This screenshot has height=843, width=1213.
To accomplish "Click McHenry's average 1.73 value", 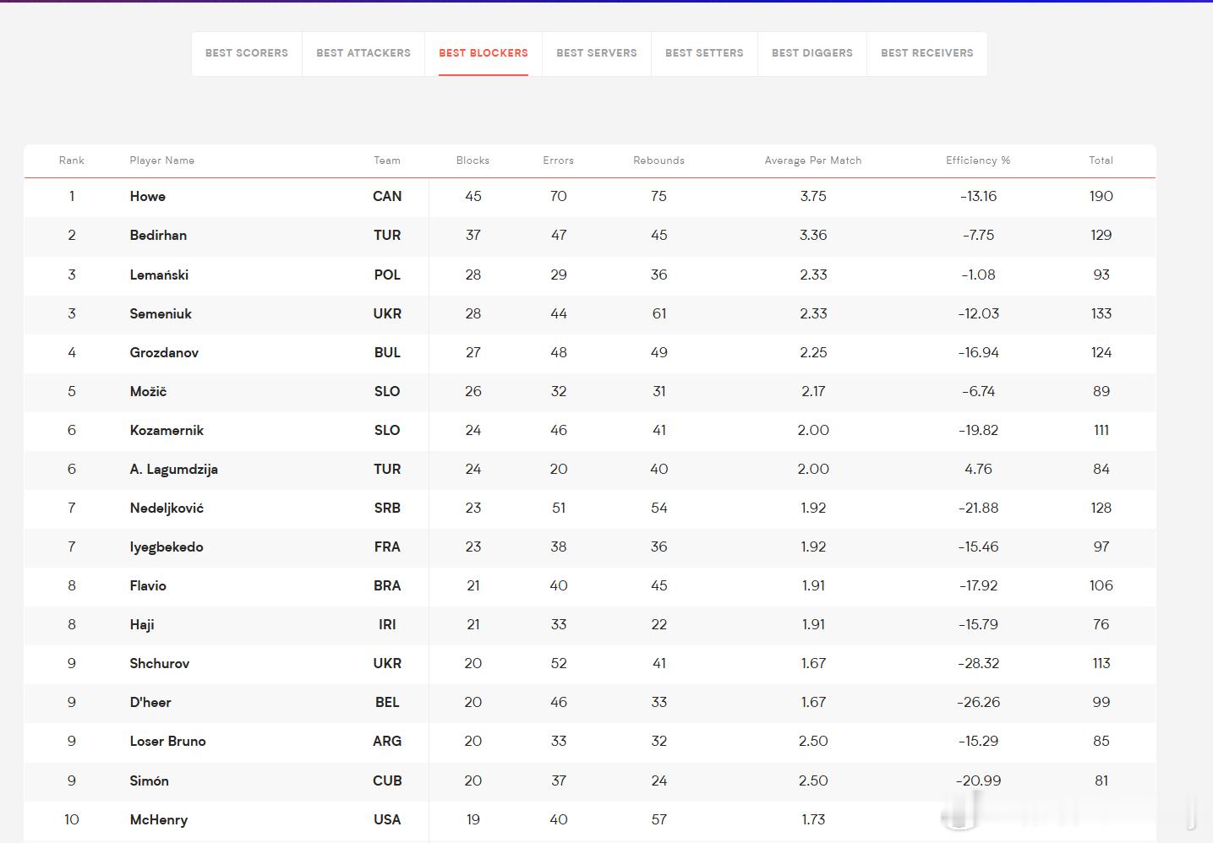I will pyautogui.click(x=813, y=820).
